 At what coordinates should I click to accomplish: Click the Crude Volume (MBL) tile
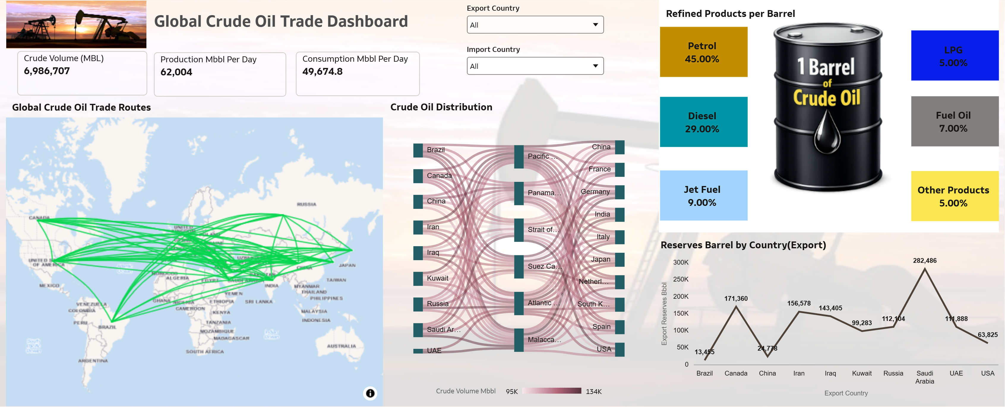point(82,73)
